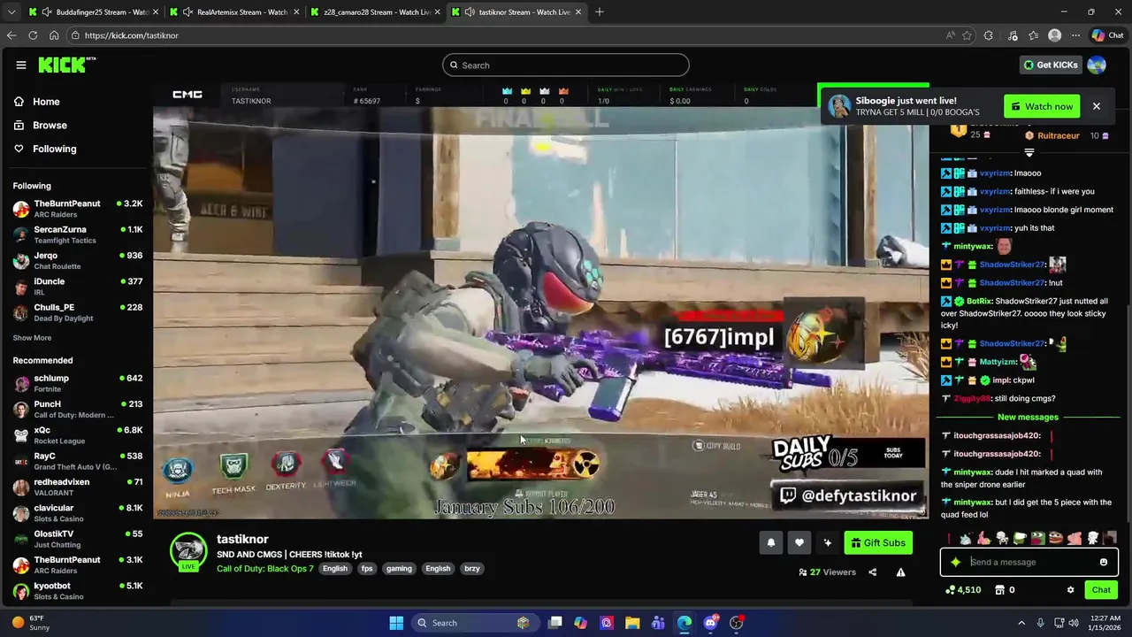Click the Gift Subs button

click(878, 543)
